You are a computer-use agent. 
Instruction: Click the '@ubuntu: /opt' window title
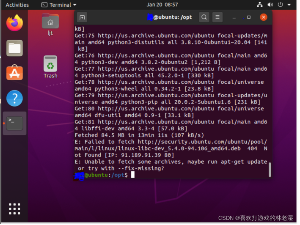coord(169,17)
